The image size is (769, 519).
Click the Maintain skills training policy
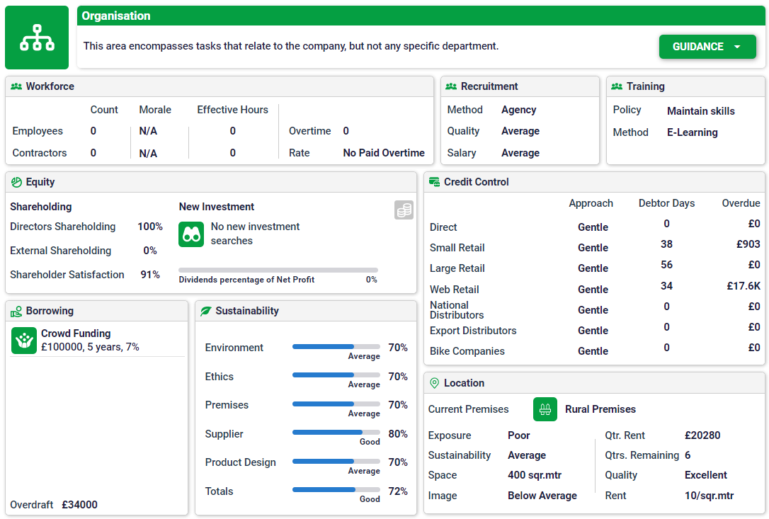tap(701, 111)
